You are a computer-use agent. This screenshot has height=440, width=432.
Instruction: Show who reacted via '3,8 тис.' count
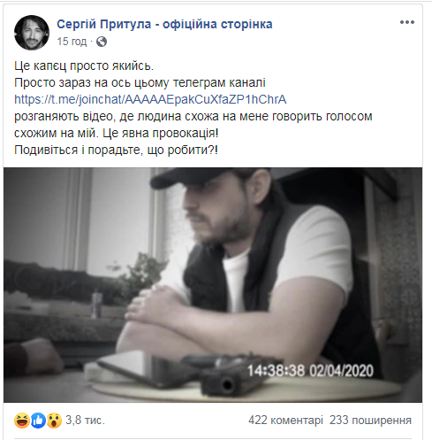85,420
